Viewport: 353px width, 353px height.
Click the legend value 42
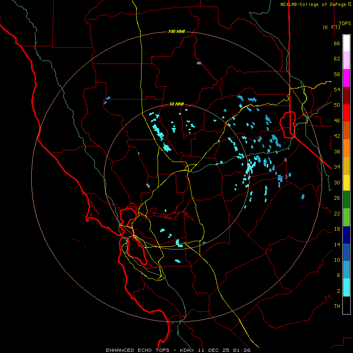coord(337,136)
